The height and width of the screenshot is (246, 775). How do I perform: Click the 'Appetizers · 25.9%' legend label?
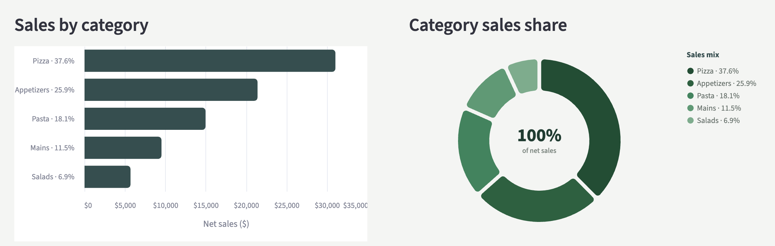[x=727, y=83]
